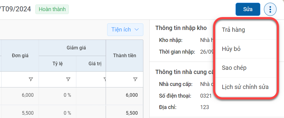Click the Đơn giá column header
Image resolution: width=284 pixels, height=118 pixels.
(x=20, y=56)
